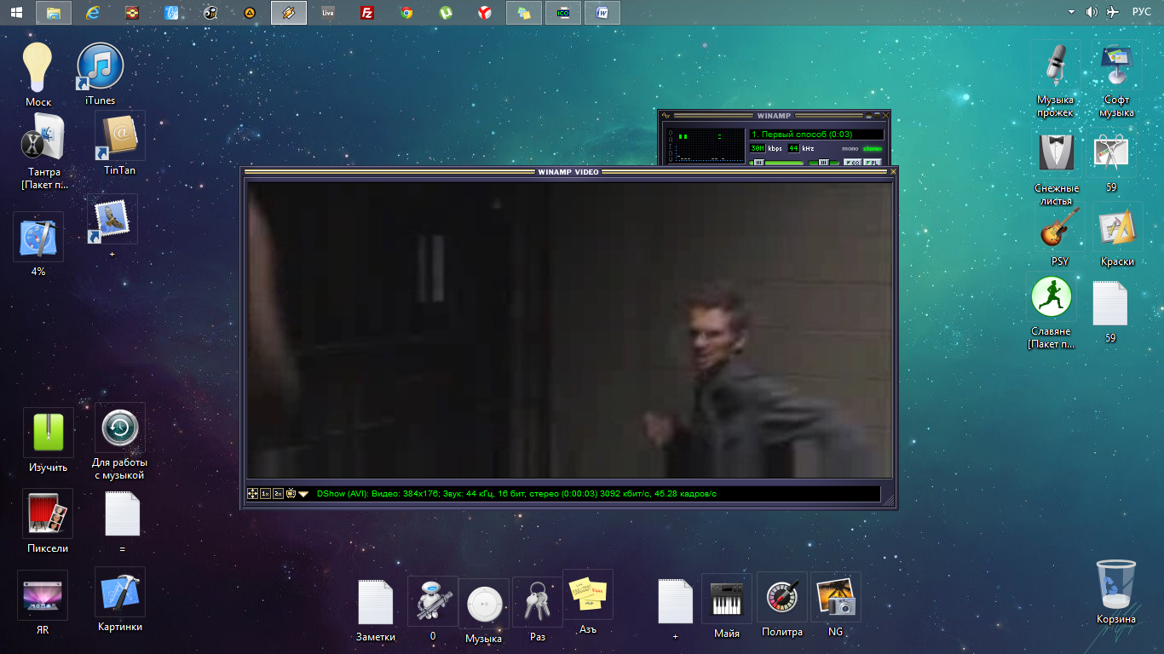Expand the hidden tray icons arrow
Screen dimensions: 1164x654
point(1071,12)
